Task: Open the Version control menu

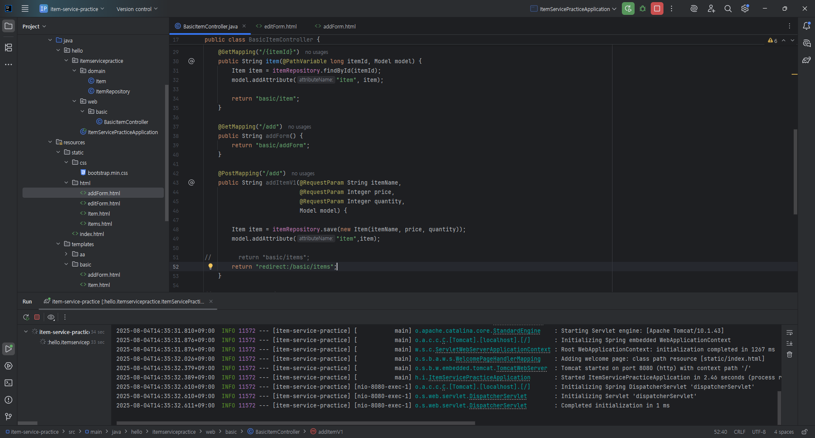Action: click(137, 9)
